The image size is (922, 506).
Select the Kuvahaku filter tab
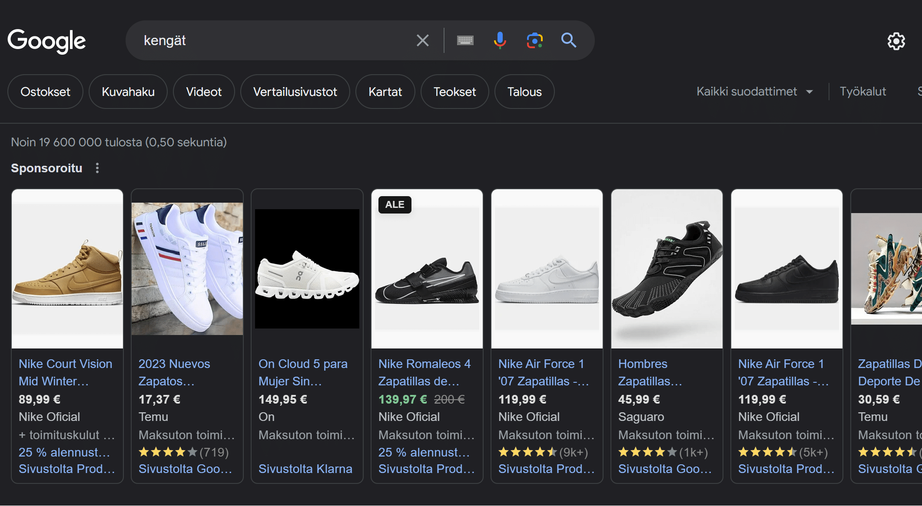[128, 92]
